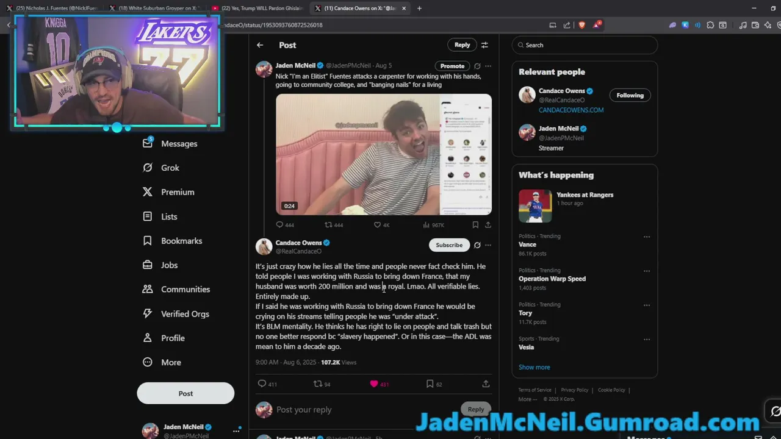The width and height of the screenshot is (781, 439).
Task: Open more options for the Vesia trend
Action: click(647, 340)
